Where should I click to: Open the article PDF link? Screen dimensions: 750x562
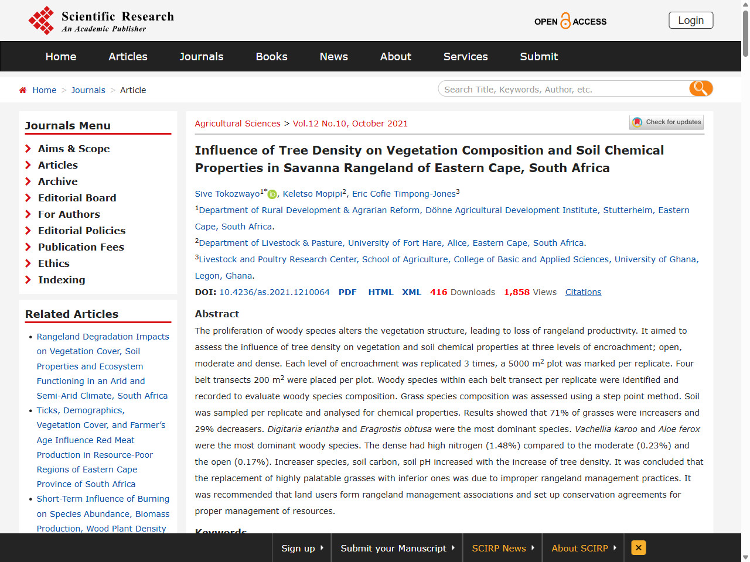(x=347, y=292)
